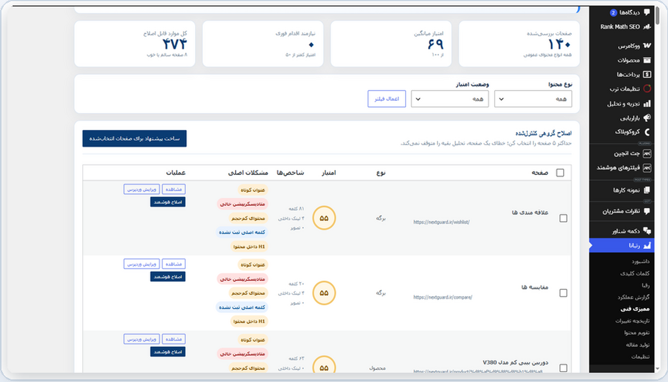Viewport: 668px width, 382px height.
Task: Click the پرداخت‌ها payments icon
Action: 647,75
